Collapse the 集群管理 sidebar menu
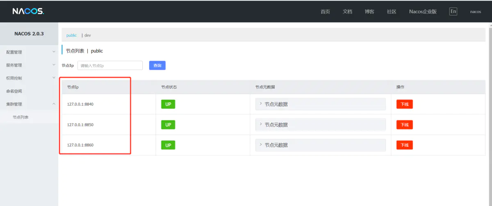 29,104
